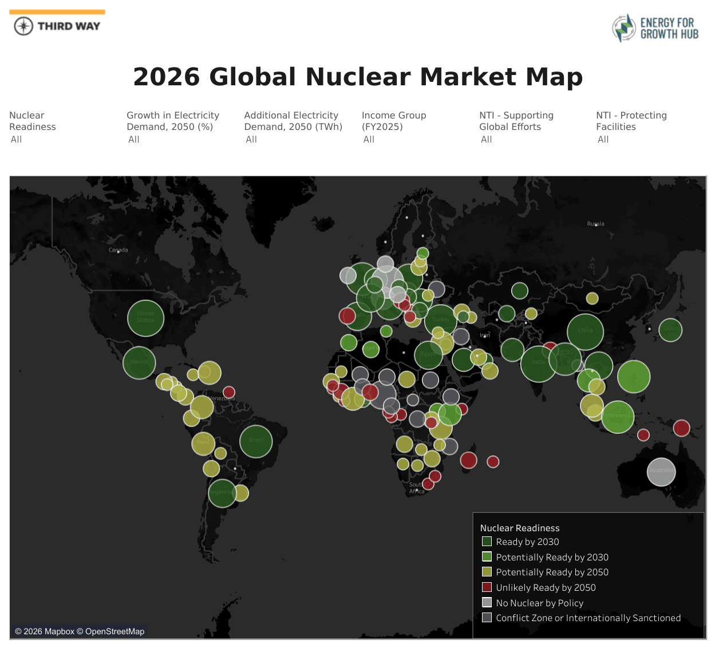This screenshot has height=648, width=715.
Task: Click the Argentina bubble marker
Action: click(x=222, y=492)
